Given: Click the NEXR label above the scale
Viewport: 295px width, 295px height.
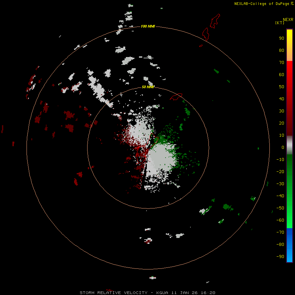Looking at the screenshot, I should point(288,20).
